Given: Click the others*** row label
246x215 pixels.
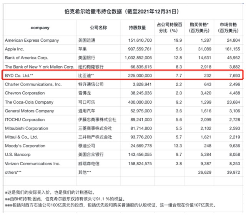Looking at the screenshot, I should click(13, 172).
